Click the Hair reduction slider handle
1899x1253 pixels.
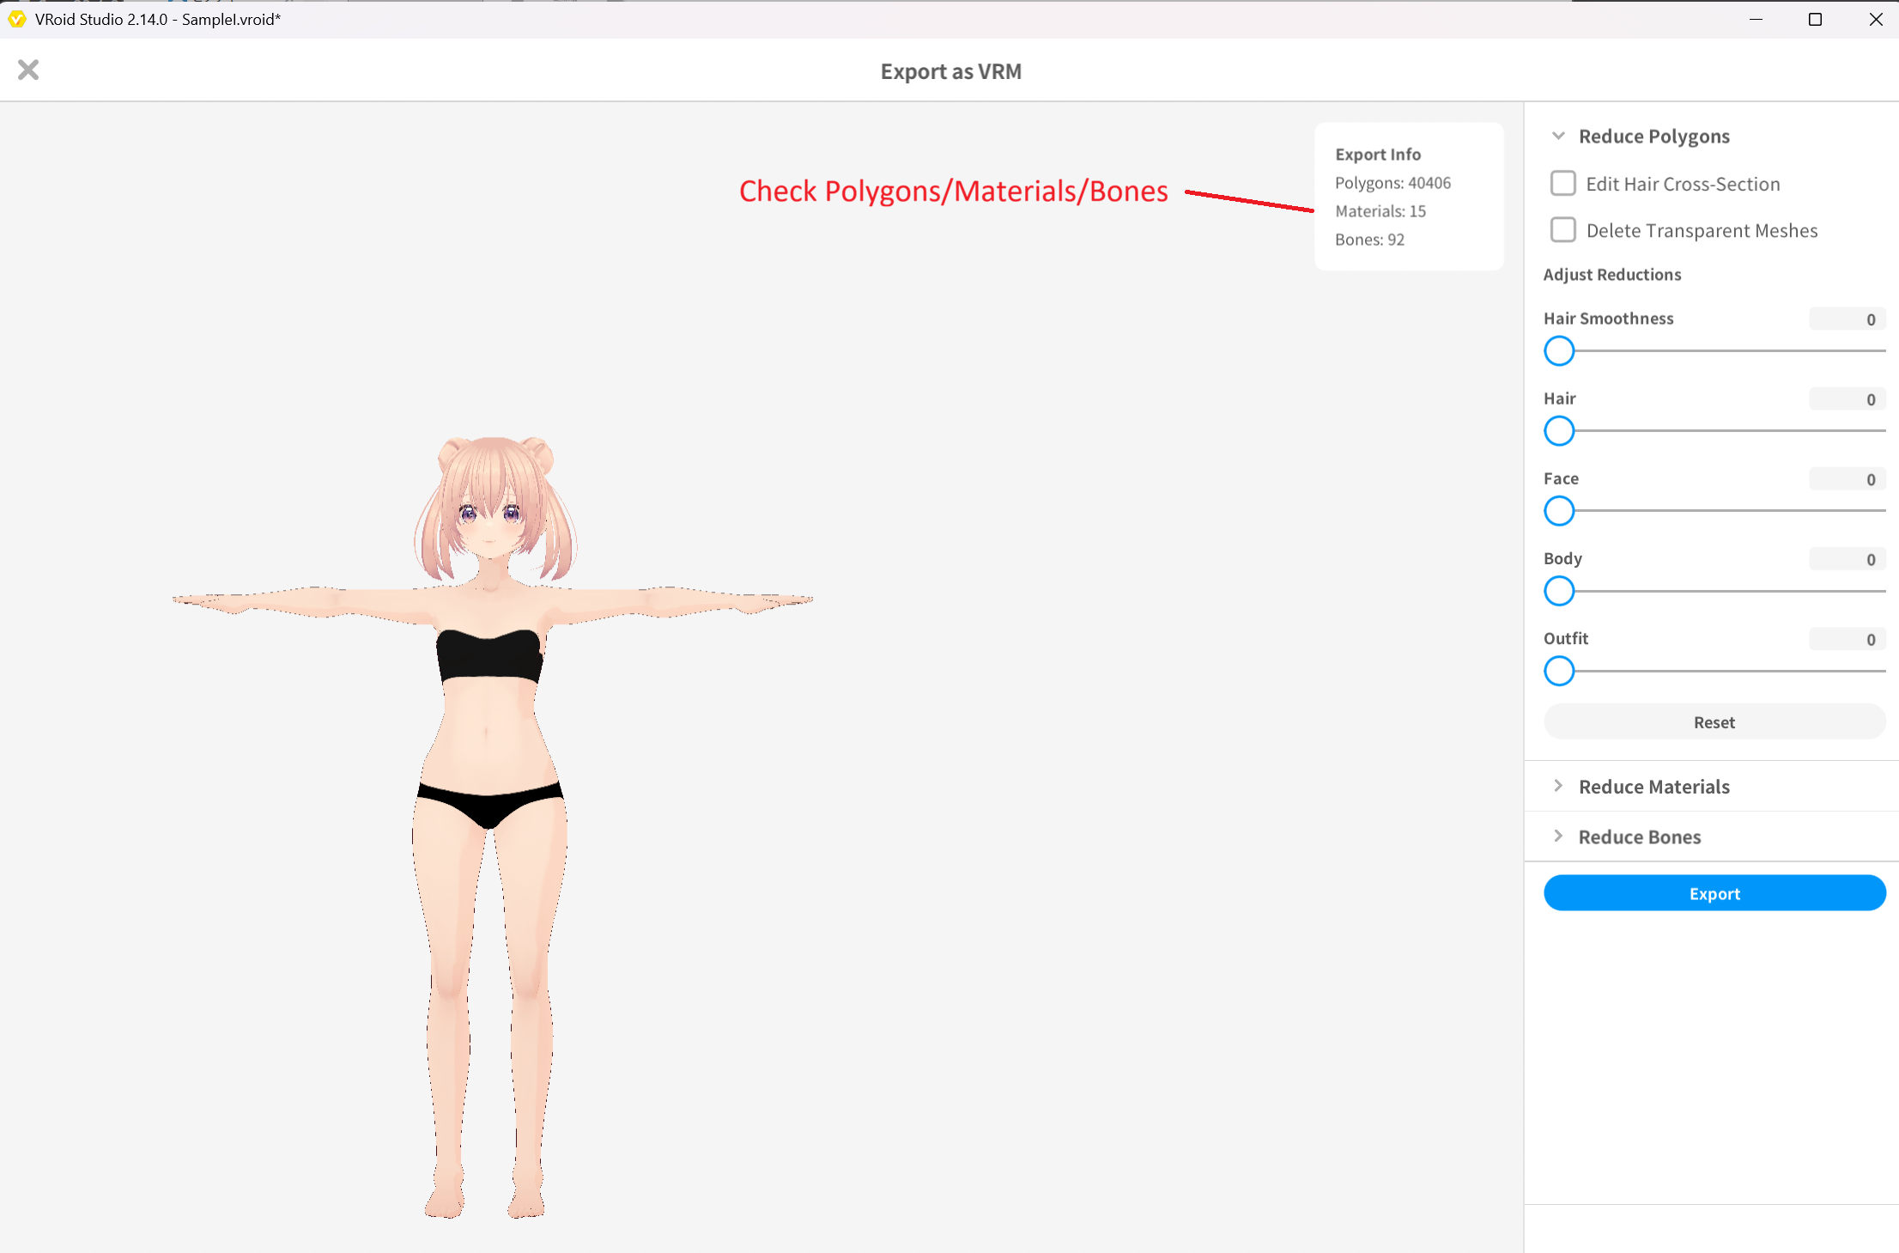tap(1559, 430)
